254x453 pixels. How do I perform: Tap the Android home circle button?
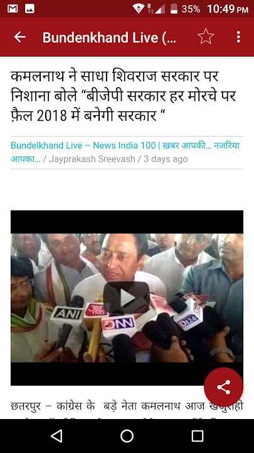tap(127, 435)
